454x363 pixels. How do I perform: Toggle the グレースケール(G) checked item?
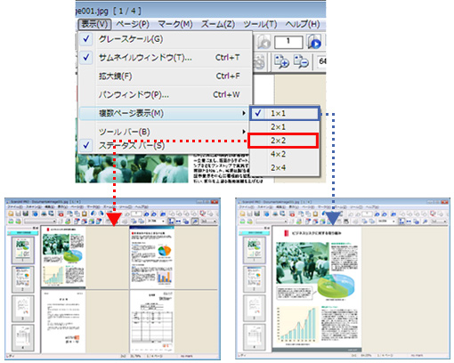click(166, 39)
